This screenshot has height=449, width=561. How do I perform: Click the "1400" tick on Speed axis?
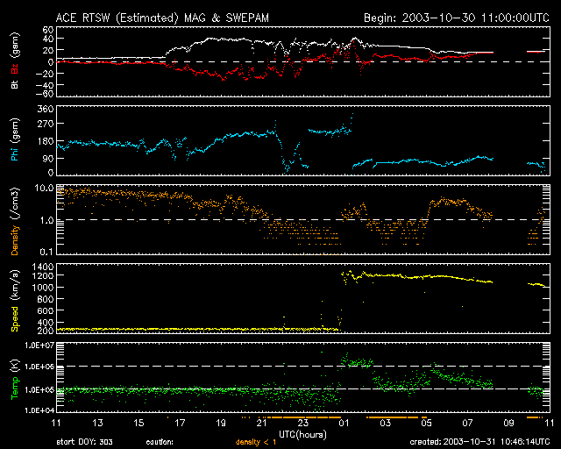click(x=43, y=267)
